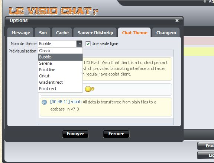Click the Envoyer button in dialog
214x163 pixels.
click(x=75, y=134)
